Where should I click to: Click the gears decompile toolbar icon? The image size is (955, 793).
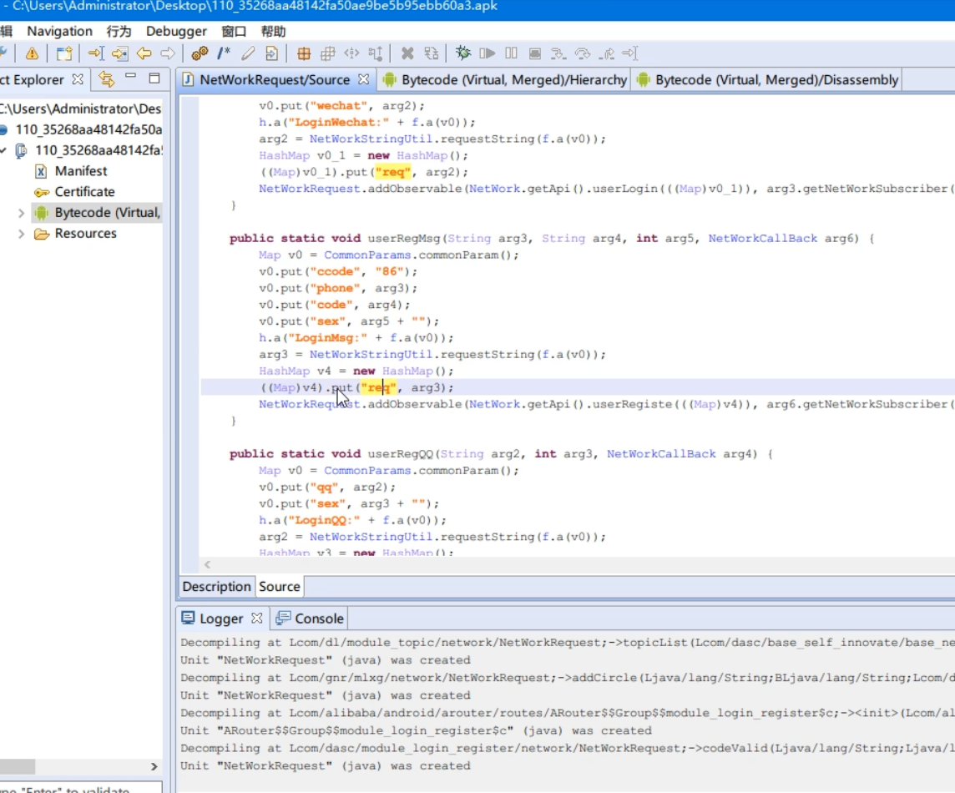[200, 53]
